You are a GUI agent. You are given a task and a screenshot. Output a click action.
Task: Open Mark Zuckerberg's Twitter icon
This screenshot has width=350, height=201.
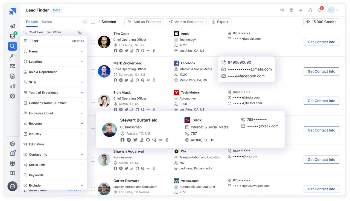tap(126, 80)
